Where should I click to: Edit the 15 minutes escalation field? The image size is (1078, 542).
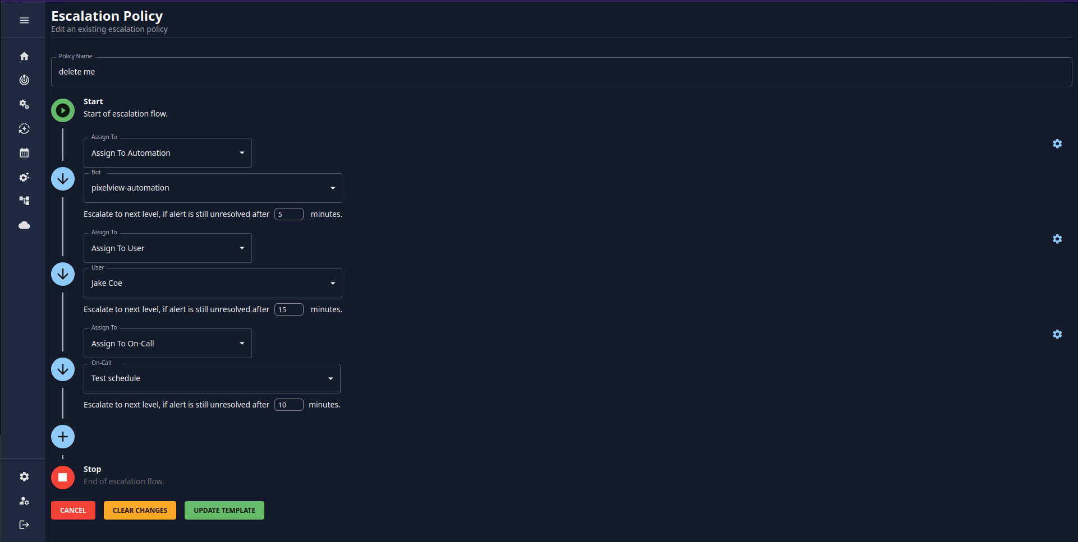point(288,309)
